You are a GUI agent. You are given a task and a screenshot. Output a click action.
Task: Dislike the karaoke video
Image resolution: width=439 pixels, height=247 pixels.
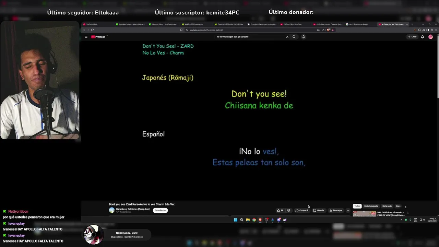pyautogui.click(x=289, y=210)
